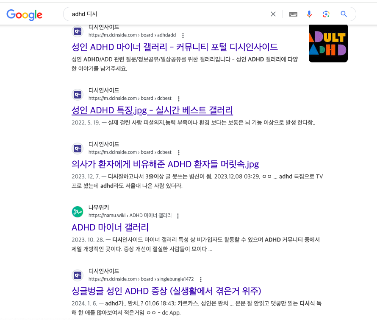Click the dcinside favicon of adhdadd result
This screenshot has width=377, height=320.
tap(78, 31)
